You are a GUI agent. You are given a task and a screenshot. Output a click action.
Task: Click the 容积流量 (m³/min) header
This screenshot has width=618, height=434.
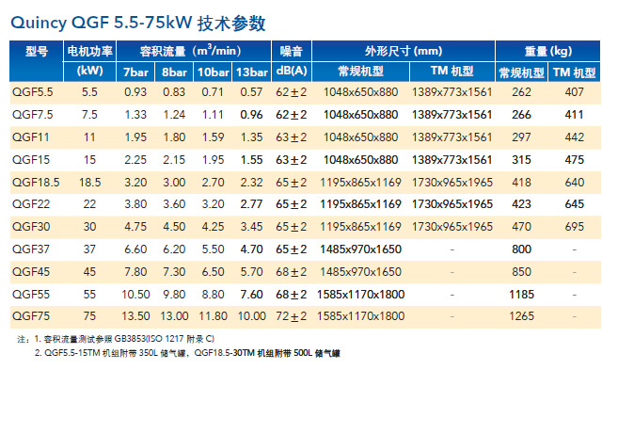[191, 51]
